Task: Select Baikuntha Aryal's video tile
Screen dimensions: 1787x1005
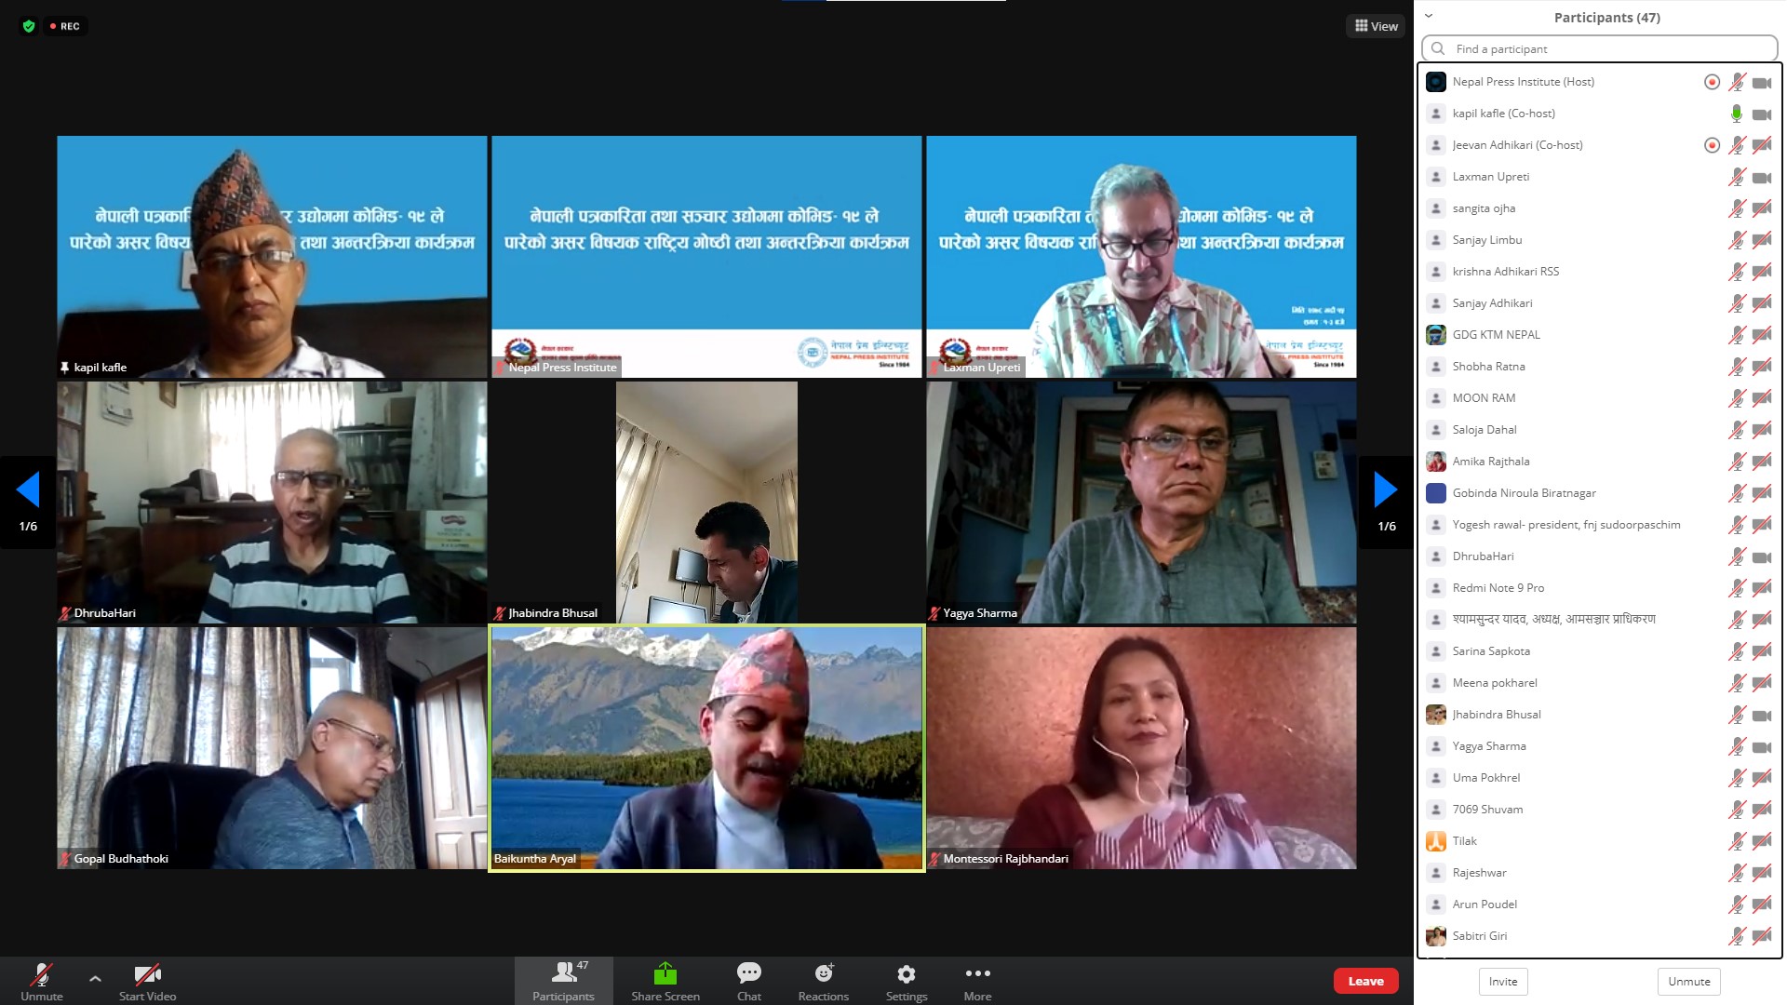Action: point(706,748)
